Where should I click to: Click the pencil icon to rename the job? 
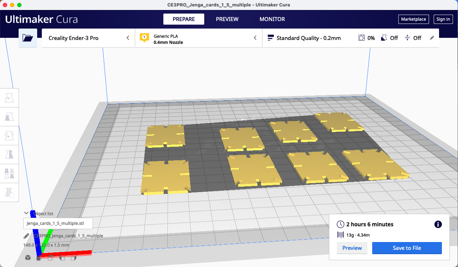coord(26,236)
